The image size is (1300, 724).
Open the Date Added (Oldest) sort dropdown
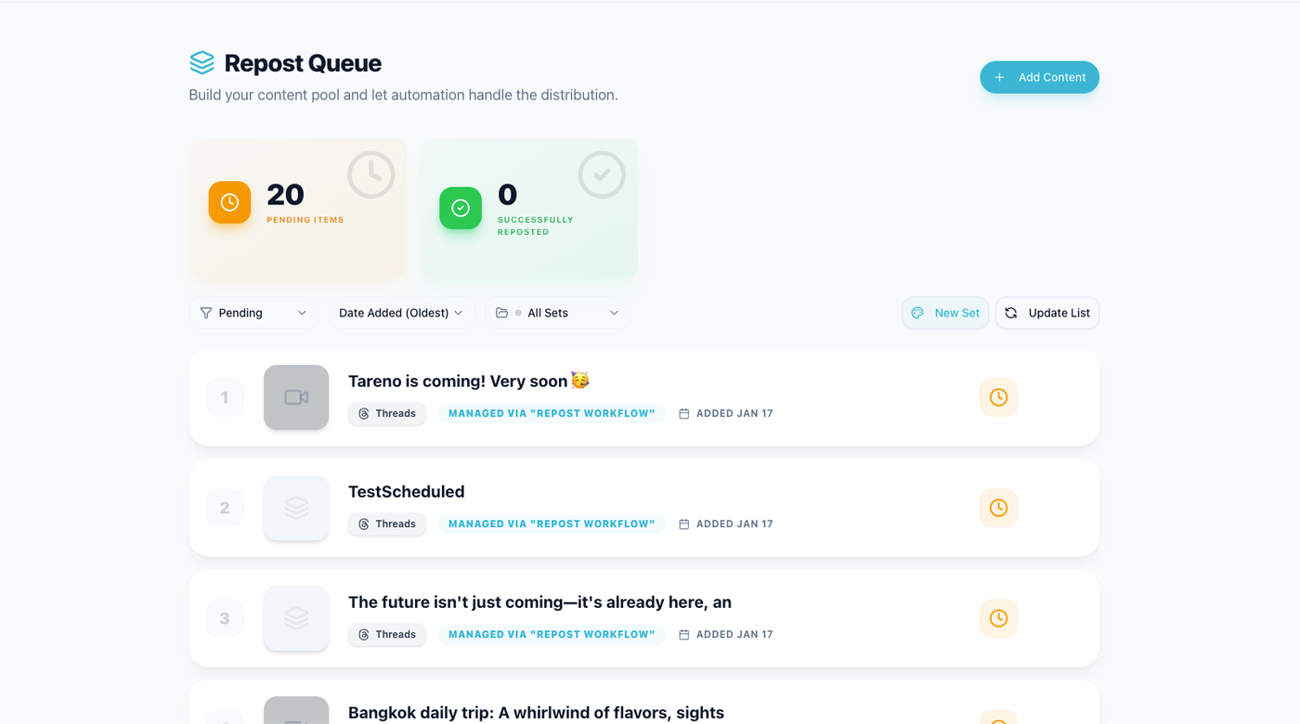coord(401,313)
